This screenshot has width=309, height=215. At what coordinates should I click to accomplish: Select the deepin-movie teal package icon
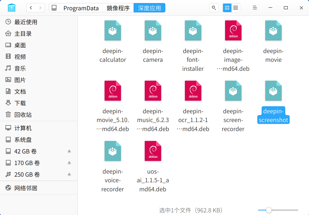click(x=273, y=30)
